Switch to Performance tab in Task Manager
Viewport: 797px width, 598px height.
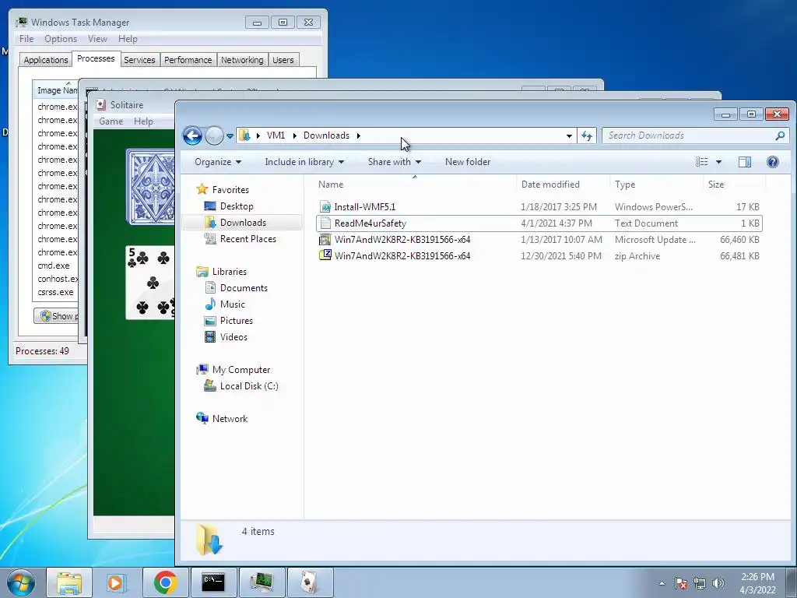click(x=188, y=60)
